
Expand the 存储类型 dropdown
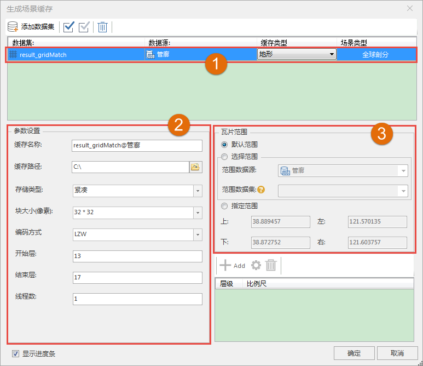click(197, 191)
